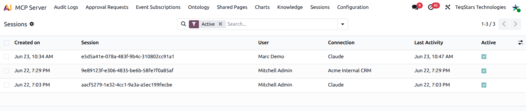Click Claude connection in Marc Demo row

(x=336, y=56)
